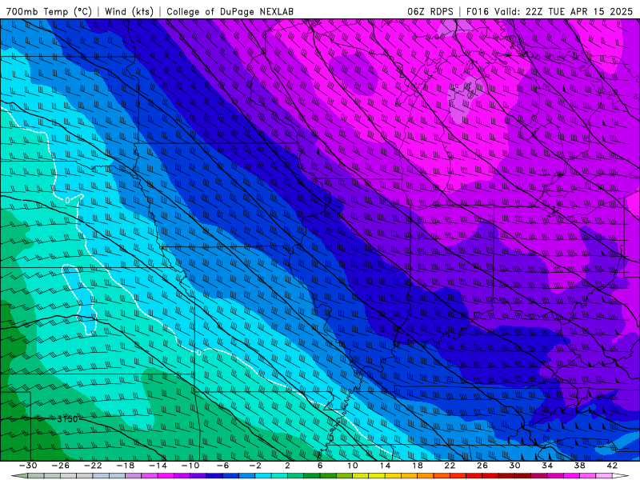The width and height of the screenshot is (640, 480).
Task: Click the '700mb Temp (°C)' title text
Action: pyautogui.click(x=49, y=11)
